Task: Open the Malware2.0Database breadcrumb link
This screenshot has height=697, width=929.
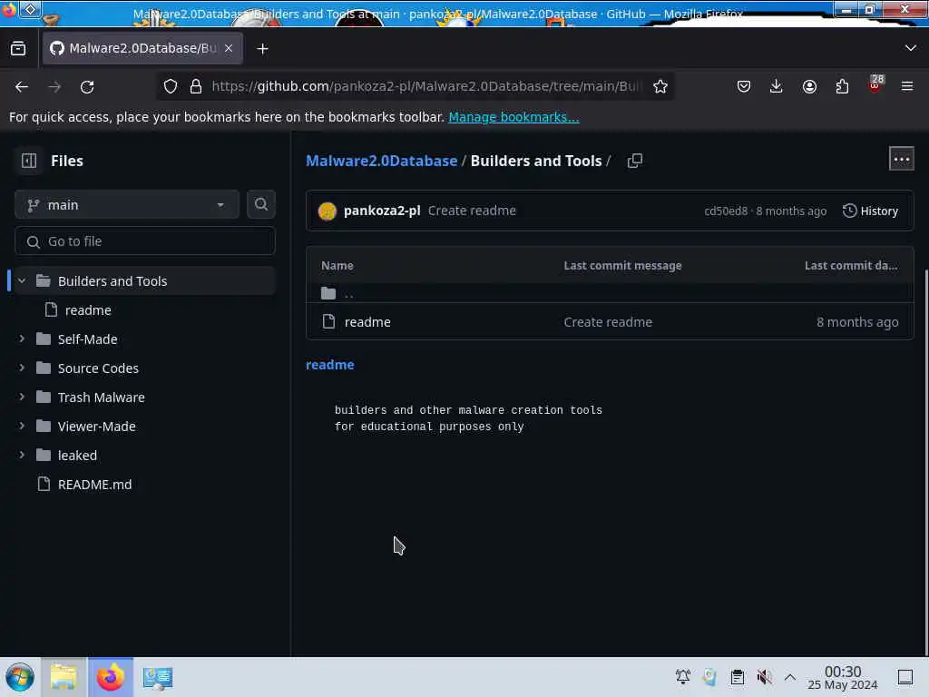Action: [382, 161]
